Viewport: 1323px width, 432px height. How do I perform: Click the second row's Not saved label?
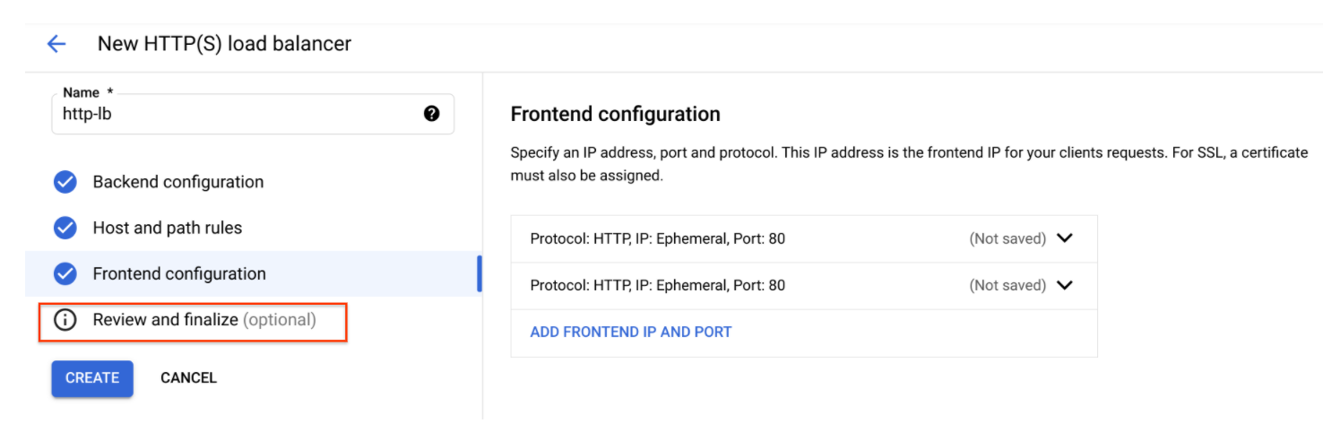(x=1007, y=285)
